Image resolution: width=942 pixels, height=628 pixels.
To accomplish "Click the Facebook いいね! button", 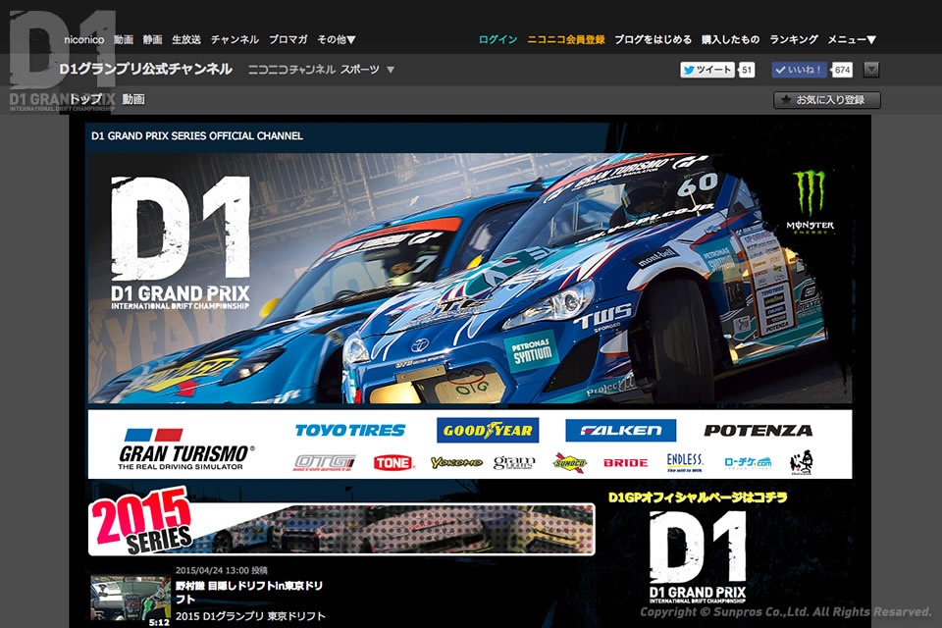I will [x=800, y=70].
